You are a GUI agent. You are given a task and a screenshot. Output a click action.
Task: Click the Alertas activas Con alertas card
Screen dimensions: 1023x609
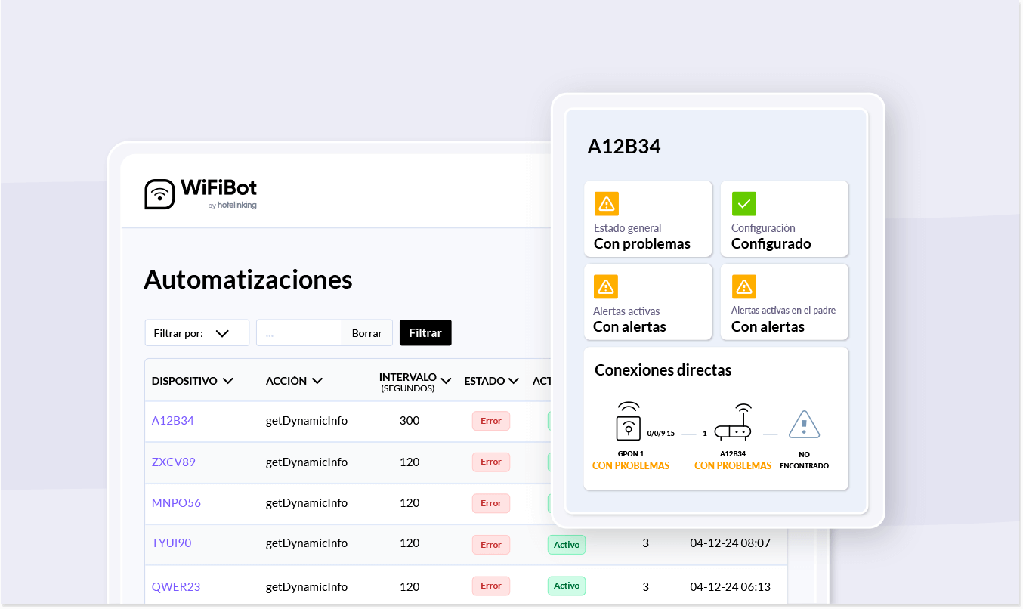648,302
